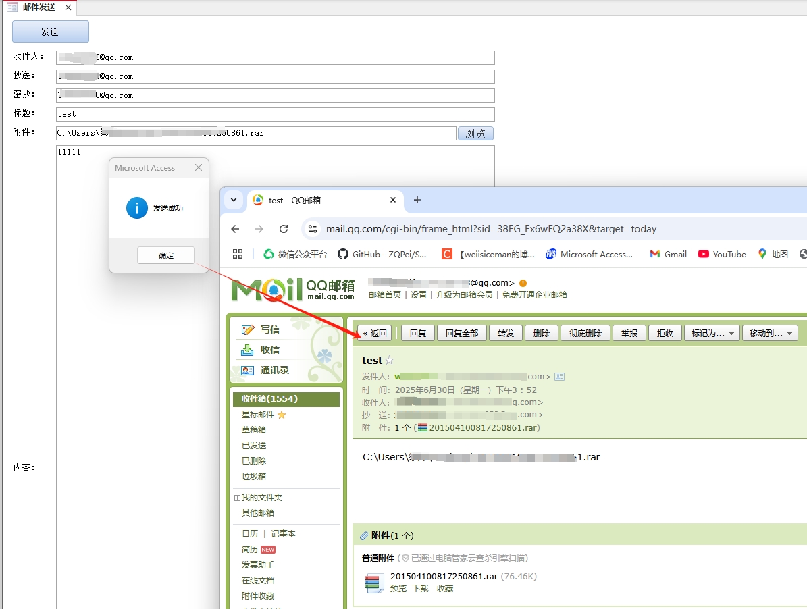Open 邮箱首页 link
Viewport: 807px width, 609px height.
[385, 295]
